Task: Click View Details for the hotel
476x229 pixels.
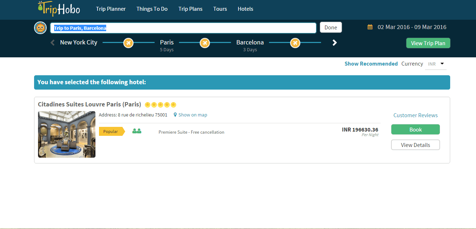Action: [415, 145]
